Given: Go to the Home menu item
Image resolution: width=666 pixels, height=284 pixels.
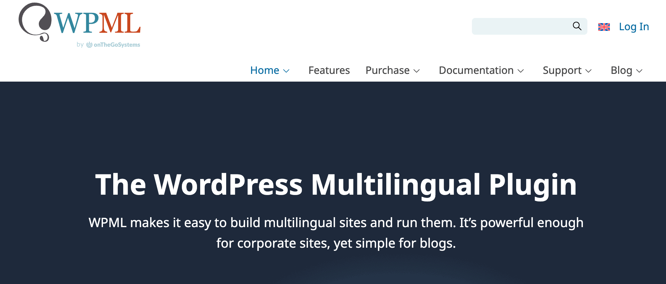Looking at the screenshot, I should click(x=264, y=70).
